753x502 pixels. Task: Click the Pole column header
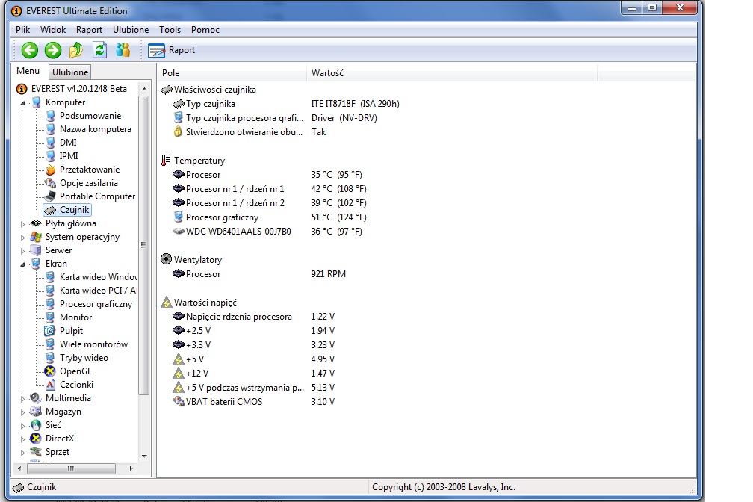click(171, 73)
